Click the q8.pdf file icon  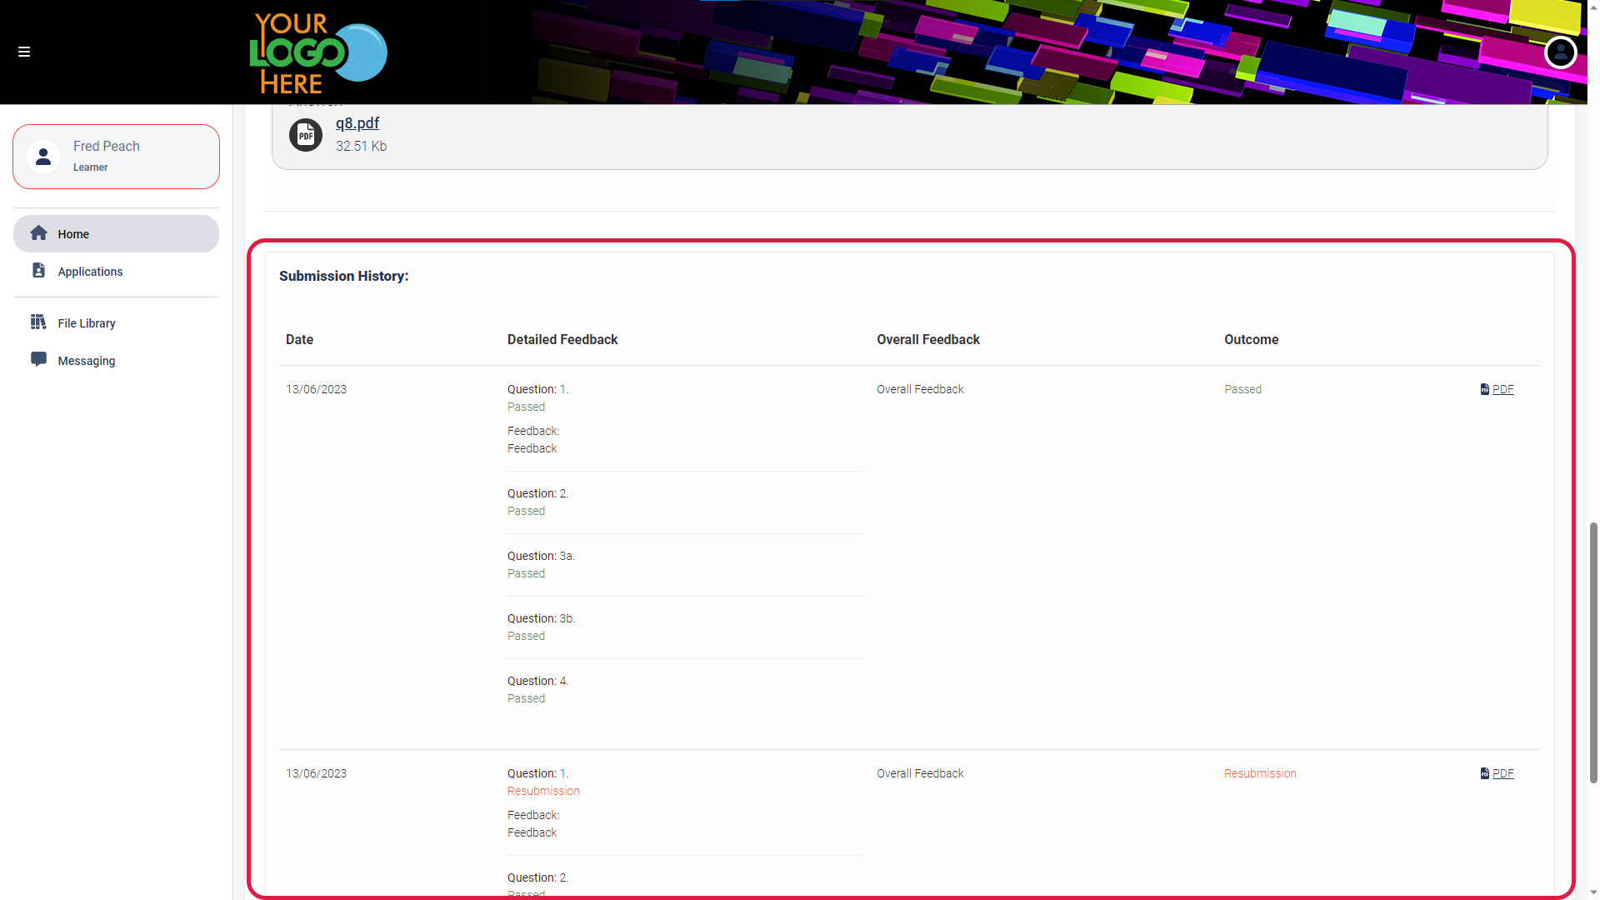[x=306, y=135]
